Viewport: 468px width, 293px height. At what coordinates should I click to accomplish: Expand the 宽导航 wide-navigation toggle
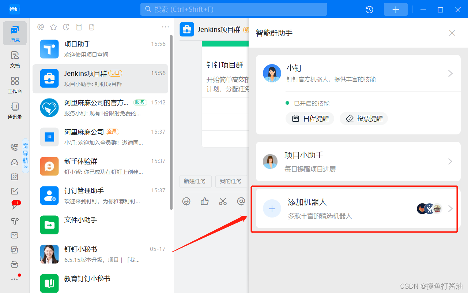(26, 156)
